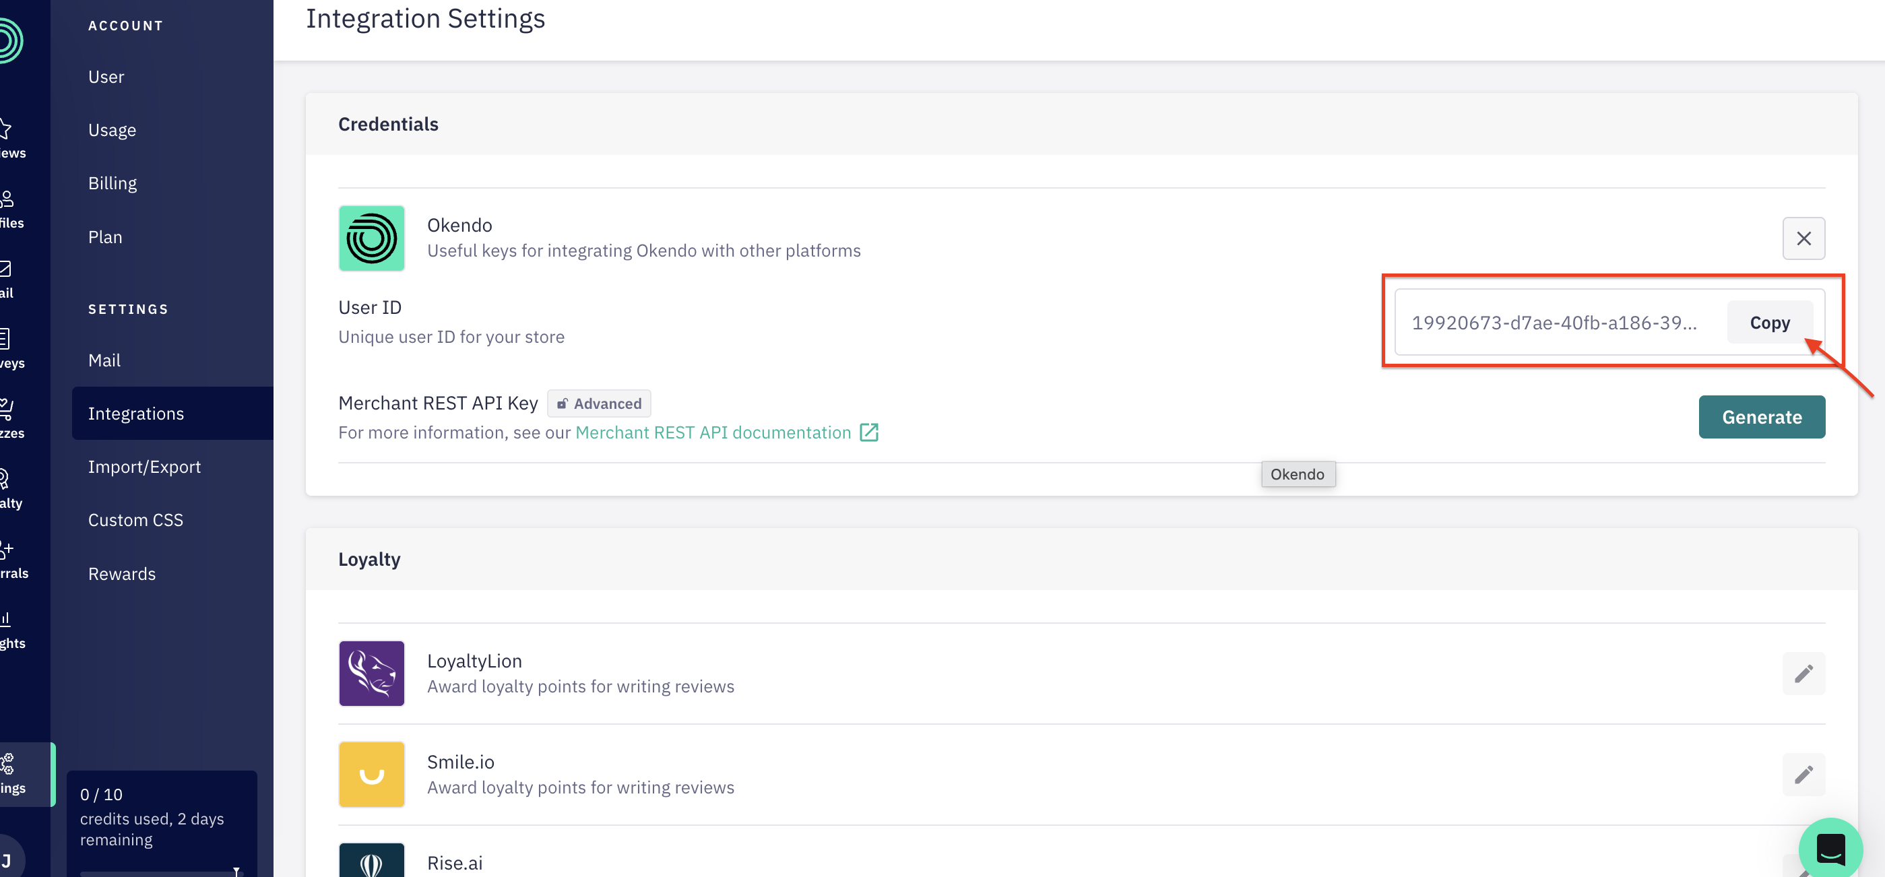Generate a Merchant REST API Key
Viewport: 1885px width, 877px height.
point(1761,417)
